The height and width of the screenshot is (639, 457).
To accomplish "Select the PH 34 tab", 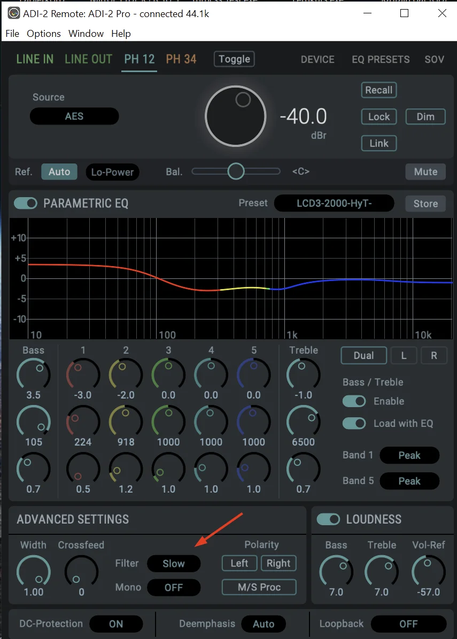I will pos(181,59).
